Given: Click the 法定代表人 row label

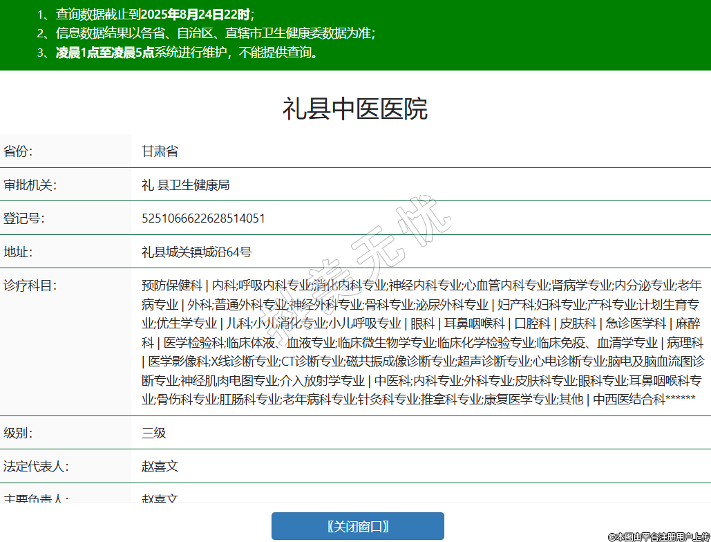Looking at the screenshot, I should pyautogui.click(x=36, y=467).
